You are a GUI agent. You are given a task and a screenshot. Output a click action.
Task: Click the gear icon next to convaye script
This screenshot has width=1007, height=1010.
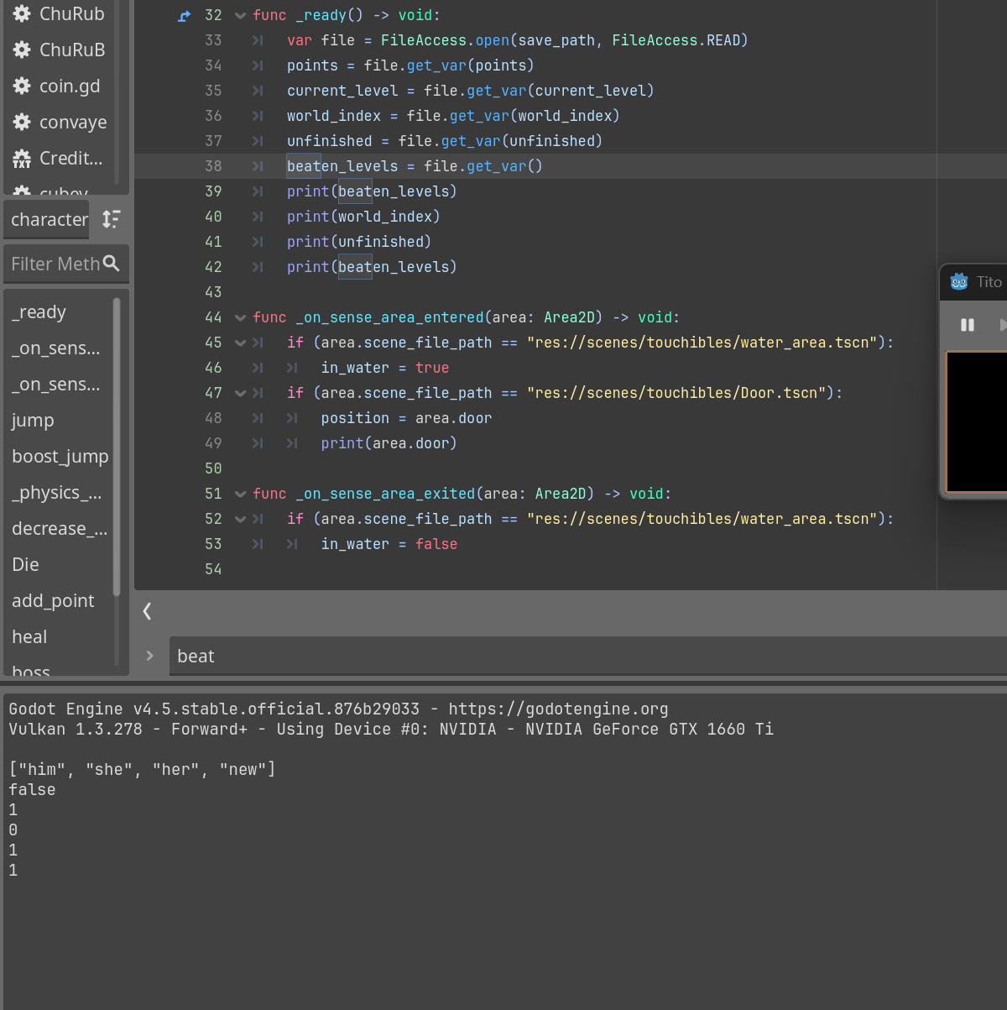pos(22,122)
